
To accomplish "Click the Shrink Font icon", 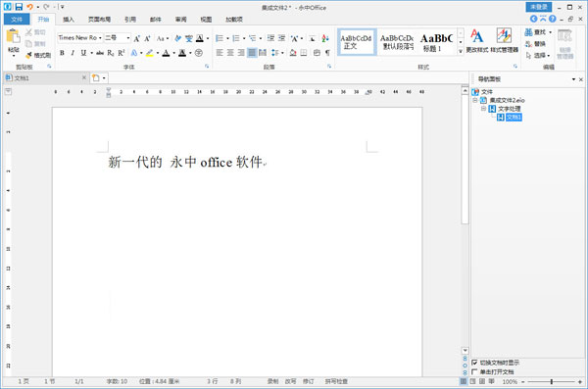I will pyautogui.click(x=147, y=38).
